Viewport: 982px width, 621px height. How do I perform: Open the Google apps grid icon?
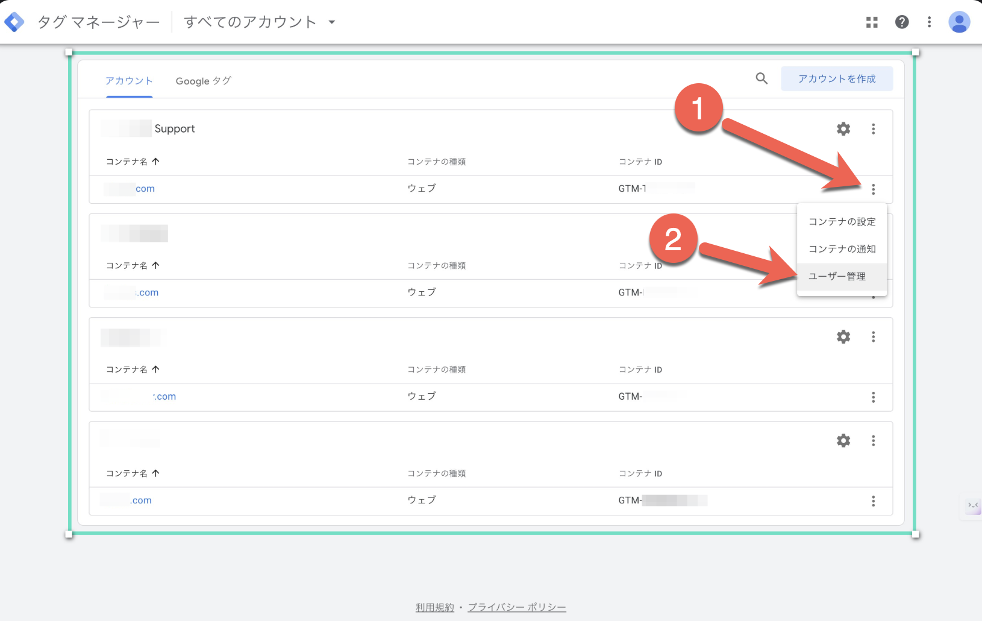(872, 22)
